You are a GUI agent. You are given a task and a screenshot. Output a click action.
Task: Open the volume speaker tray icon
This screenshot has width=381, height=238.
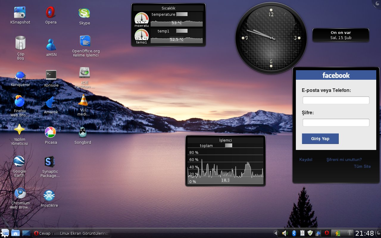(x=285, y=233)
